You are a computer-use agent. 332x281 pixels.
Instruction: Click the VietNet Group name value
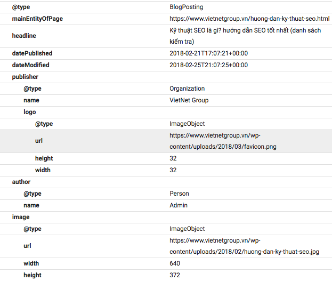pyautogui.click(x=189, y=100)
